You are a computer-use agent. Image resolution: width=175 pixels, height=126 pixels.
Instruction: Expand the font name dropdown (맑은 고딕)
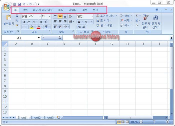tap(40, 16)
